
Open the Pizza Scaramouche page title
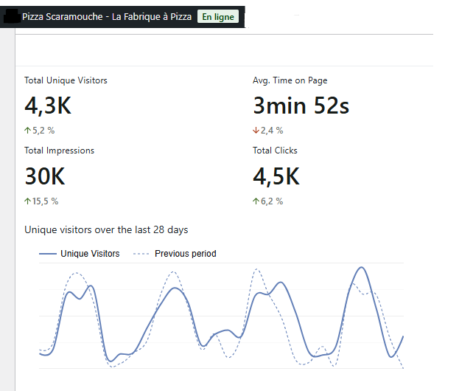(x=106, y=16)
